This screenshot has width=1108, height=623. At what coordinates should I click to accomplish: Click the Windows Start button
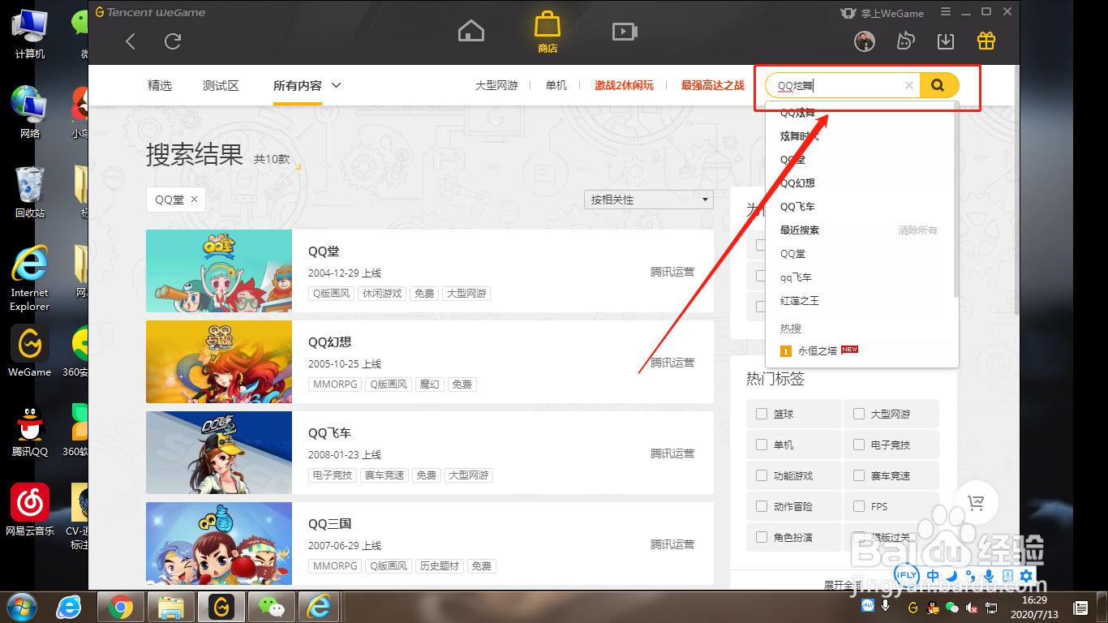pos(21,607)
